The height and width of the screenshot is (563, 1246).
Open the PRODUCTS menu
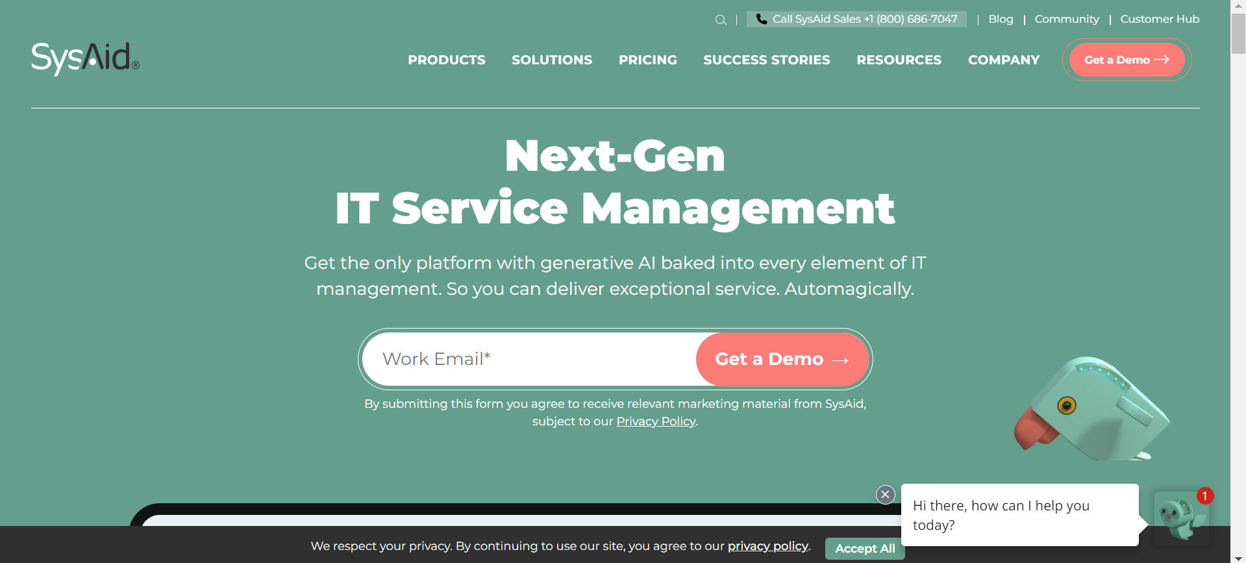[447, 60]
